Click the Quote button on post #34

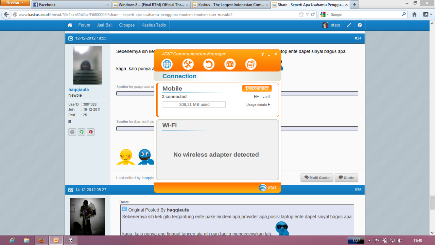coord(346,178)
